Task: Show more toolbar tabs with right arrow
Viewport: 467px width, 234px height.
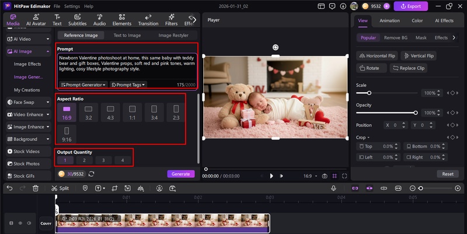Action: (x=194, y=20)
